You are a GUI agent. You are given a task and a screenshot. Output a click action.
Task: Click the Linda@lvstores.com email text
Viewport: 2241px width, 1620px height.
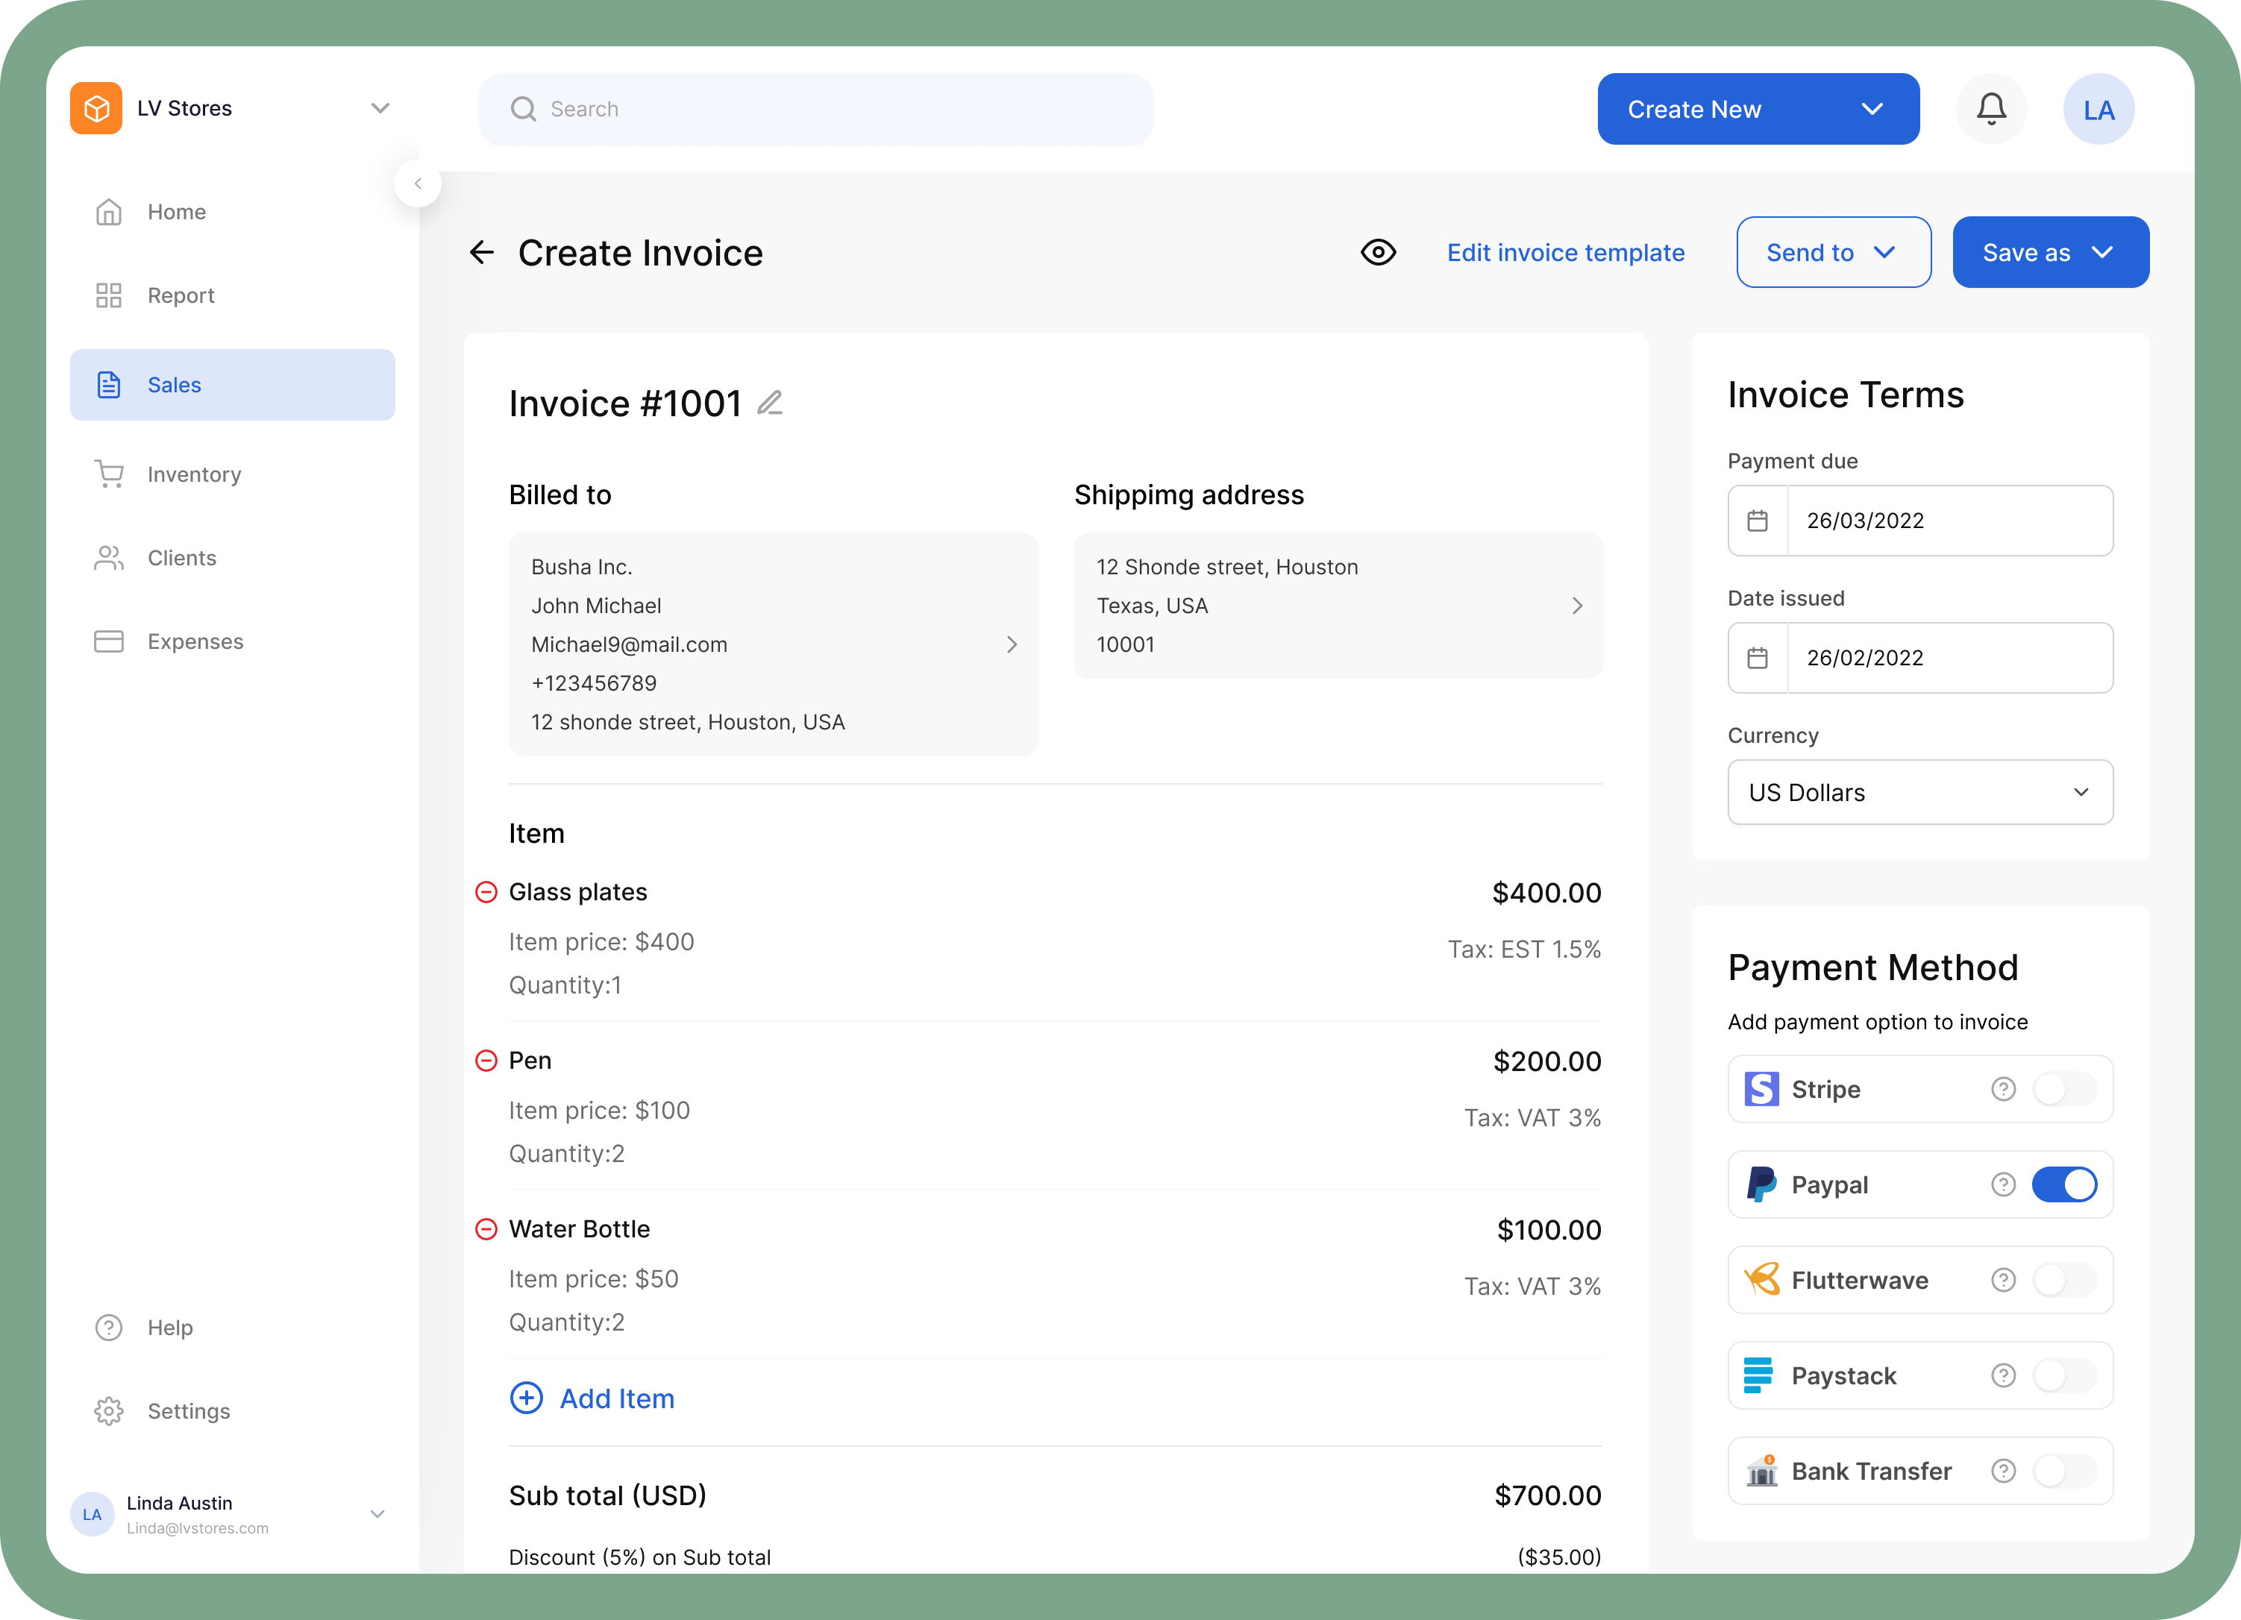(x=198, y=1529)
